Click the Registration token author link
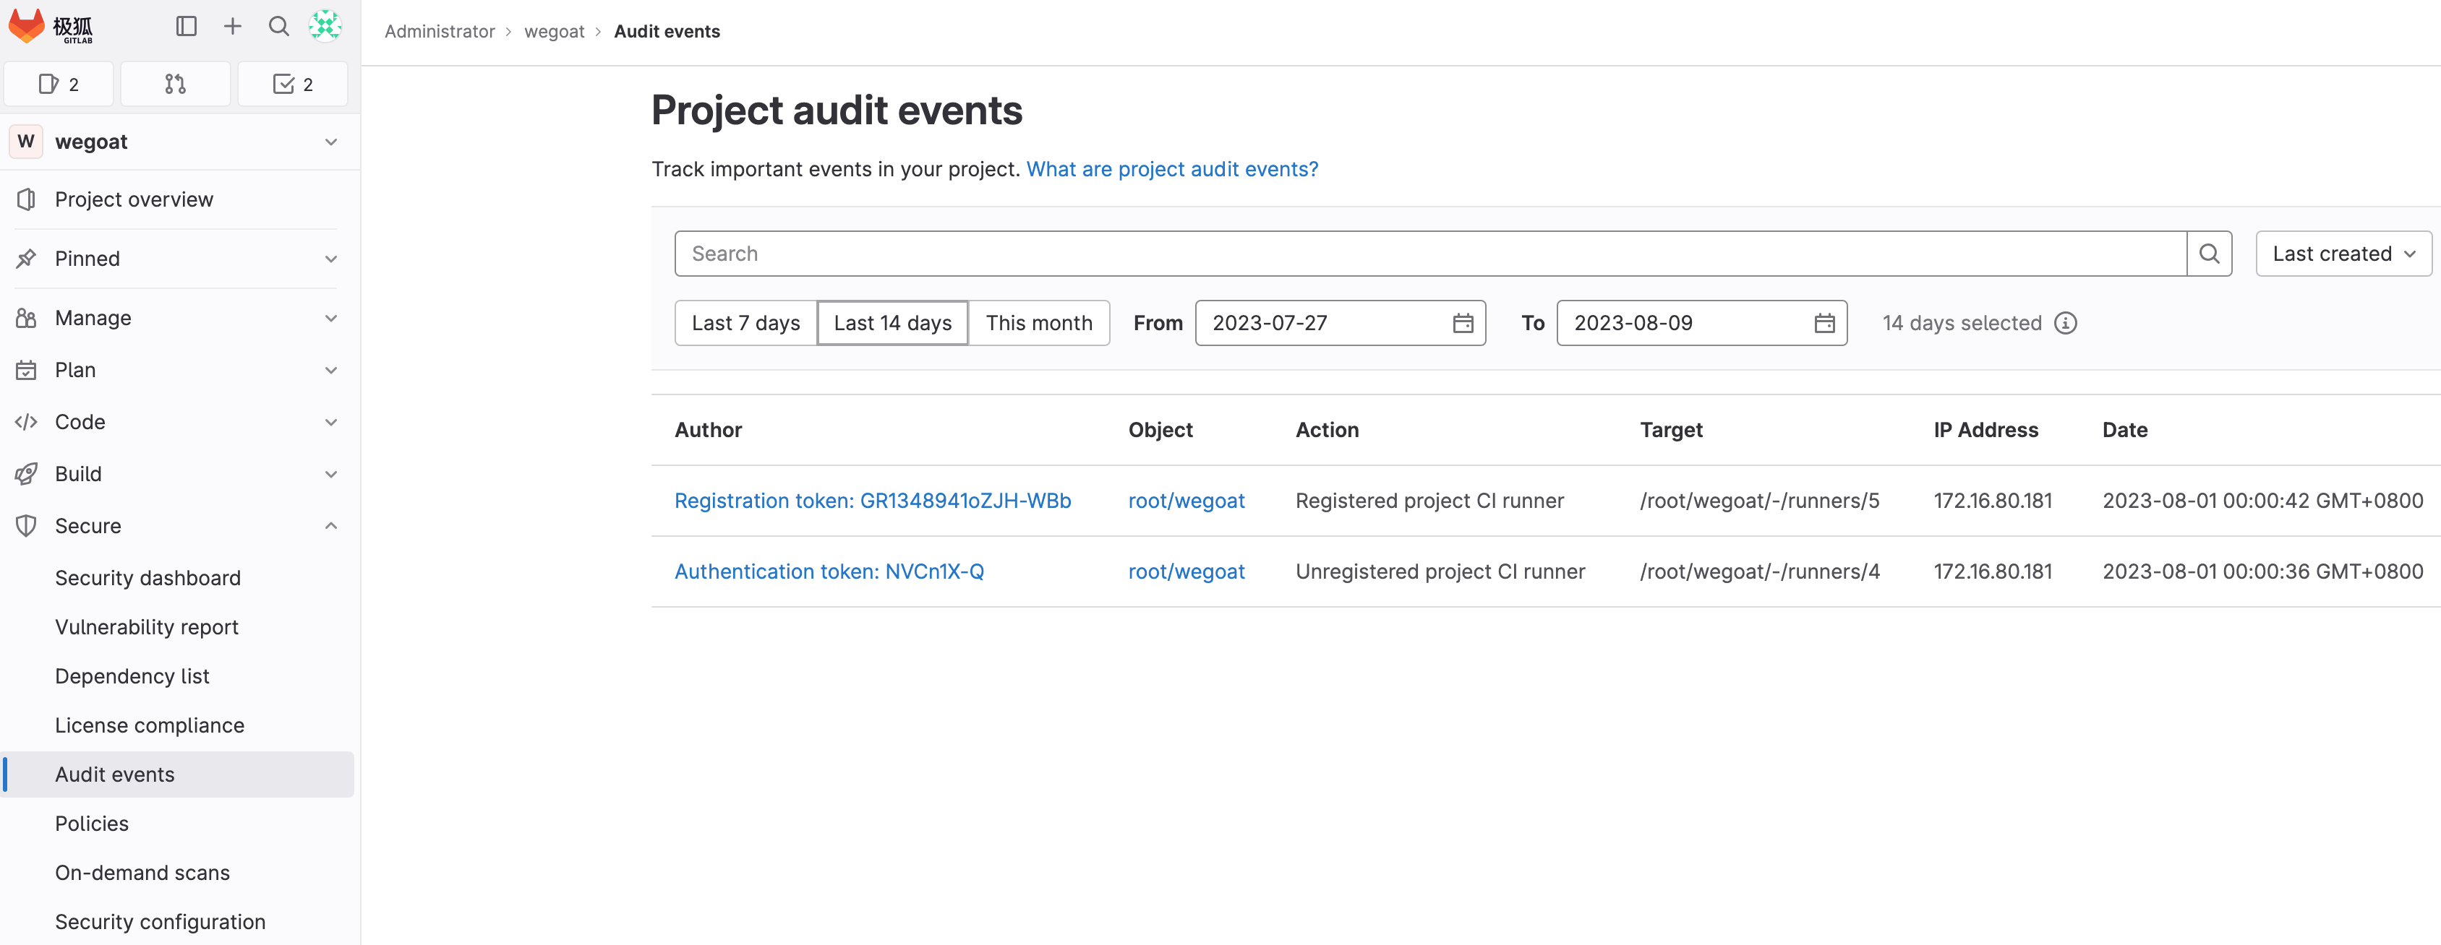This screenshot has height=945, width=2441. [872, 501]
